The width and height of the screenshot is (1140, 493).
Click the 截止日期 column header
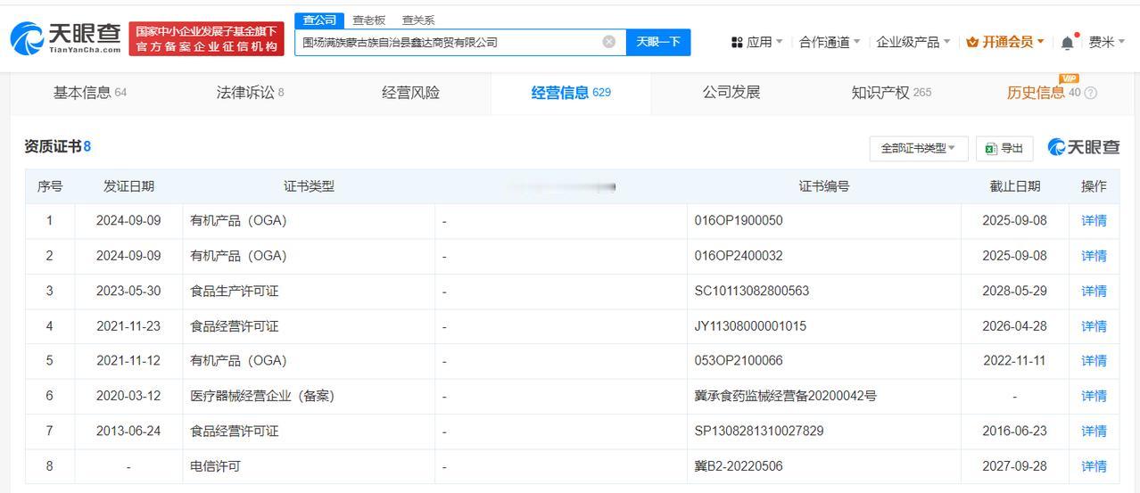[1014, 186]
